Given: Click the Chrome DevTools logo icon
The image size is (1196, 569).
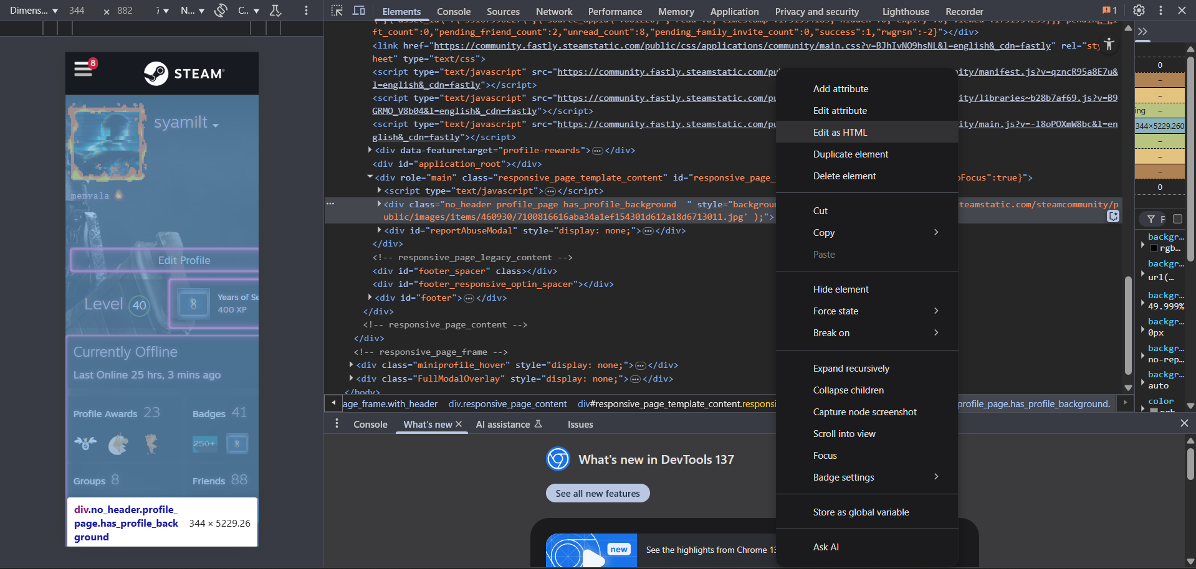Looking at the screenshot, I should pyautogui.click(x=558, y=459).
